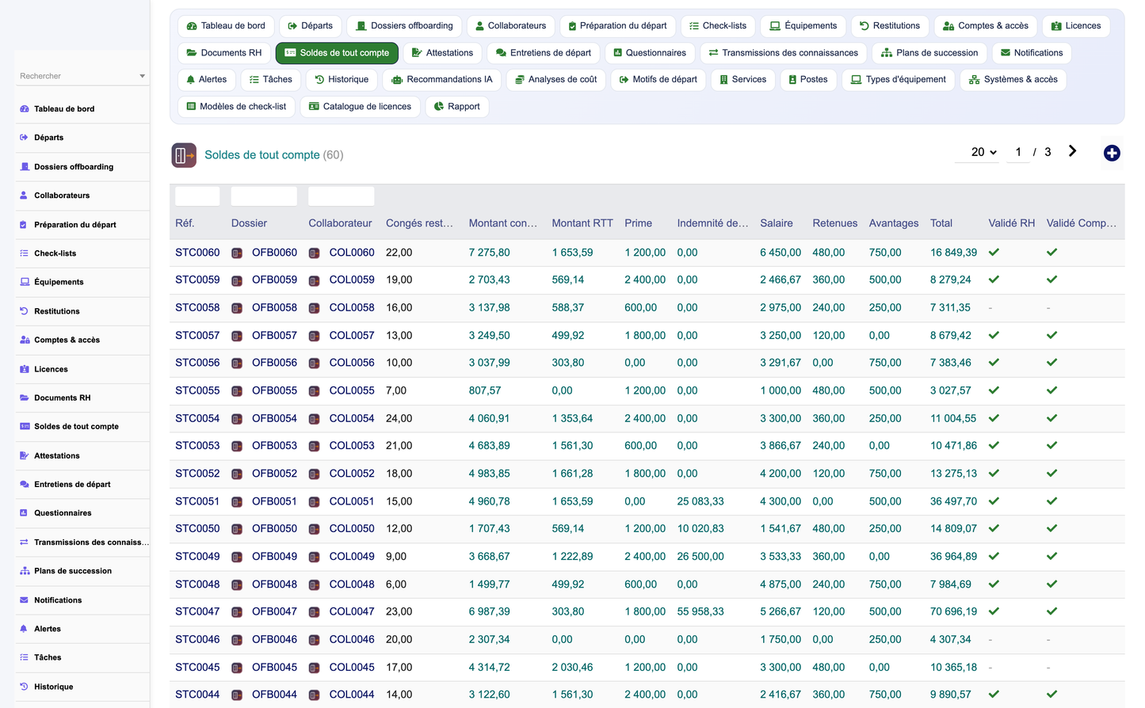Click the Réf. column filter field
Viewport: 1145px width, 708px height.
click(x=197, y=196)
